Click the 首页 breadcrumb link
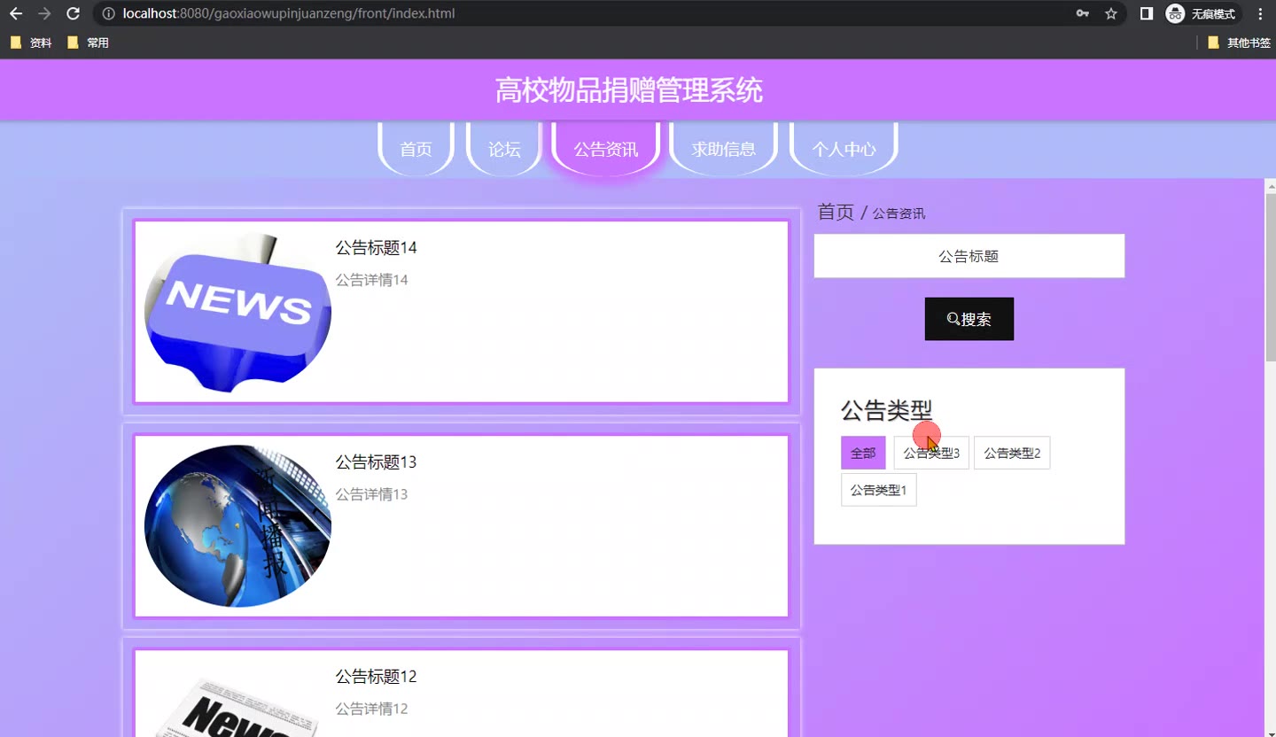Image resolution: width=1276 pixels, height=737 pixels. [836, 212]
